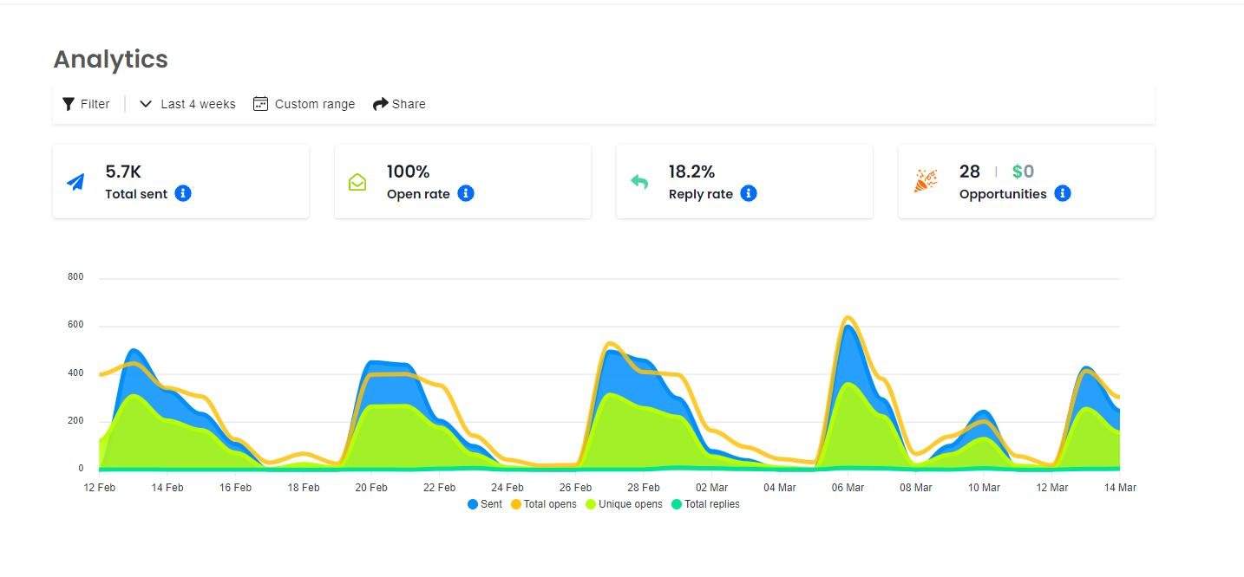
Task: Toggle Total opens series in legend
Action: pos(544,504)
